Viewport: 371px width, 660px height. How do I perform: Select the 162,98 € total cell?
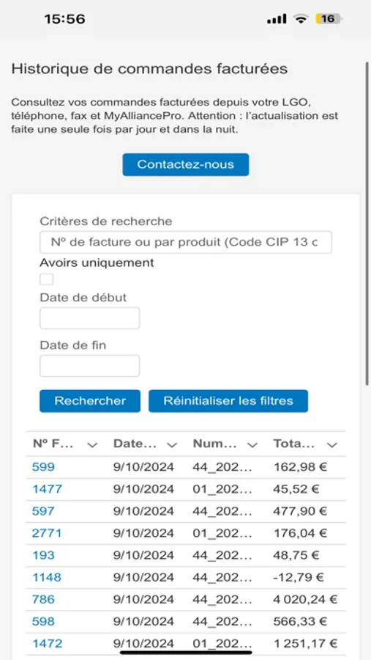click(300, 467)
